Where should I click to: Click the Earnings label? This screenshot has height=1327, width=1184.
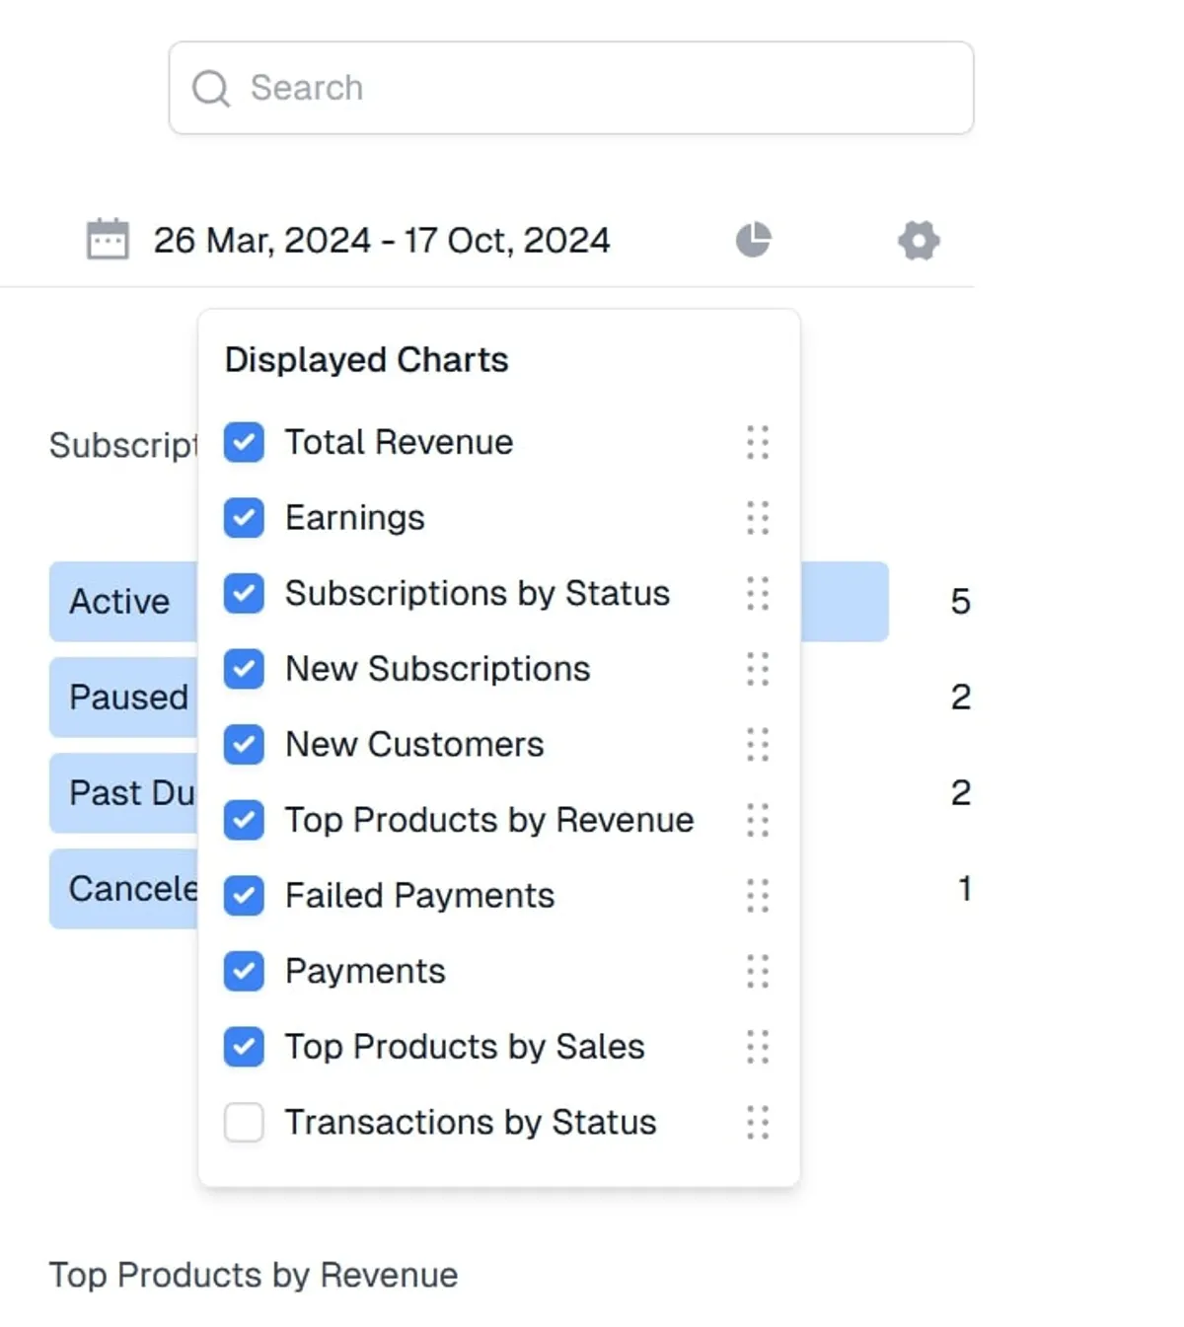[x=355, y=518]
